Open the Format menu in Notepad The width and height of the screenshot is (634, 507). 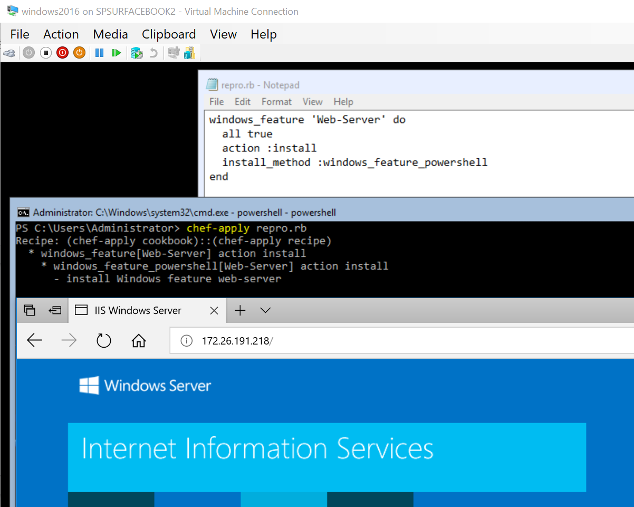[276, 101]
